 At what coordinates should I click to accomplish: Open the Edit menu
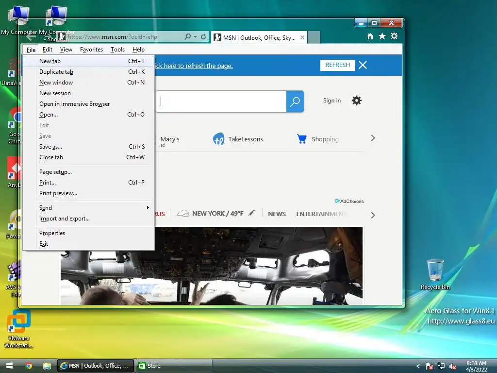tap(48, 50)
